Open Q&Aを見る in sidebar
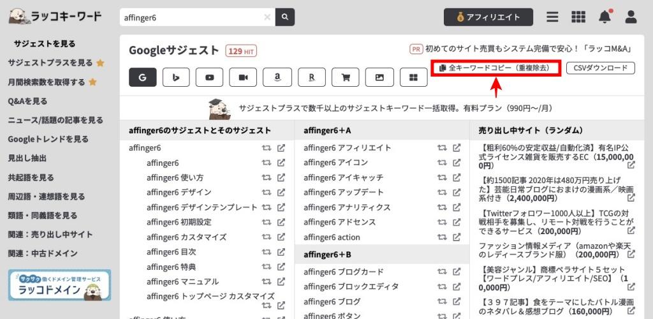 tap(27, 101)
